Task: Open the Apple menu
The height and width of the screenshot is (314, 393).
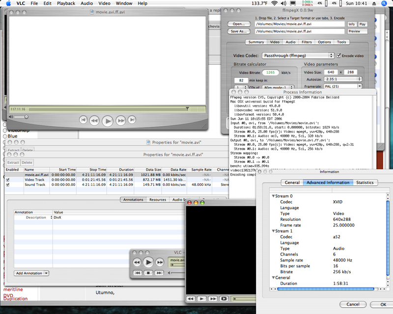Action: point(8,3)
